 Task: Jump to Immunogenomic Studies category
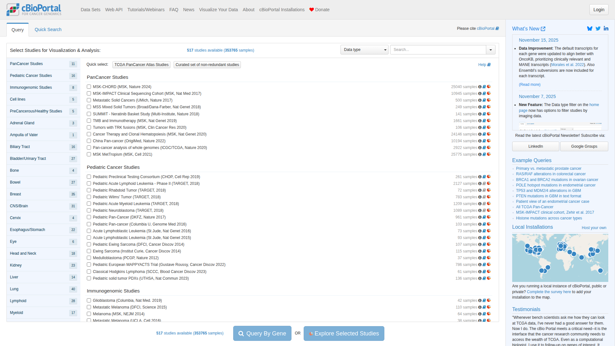[x=43, y=87]
